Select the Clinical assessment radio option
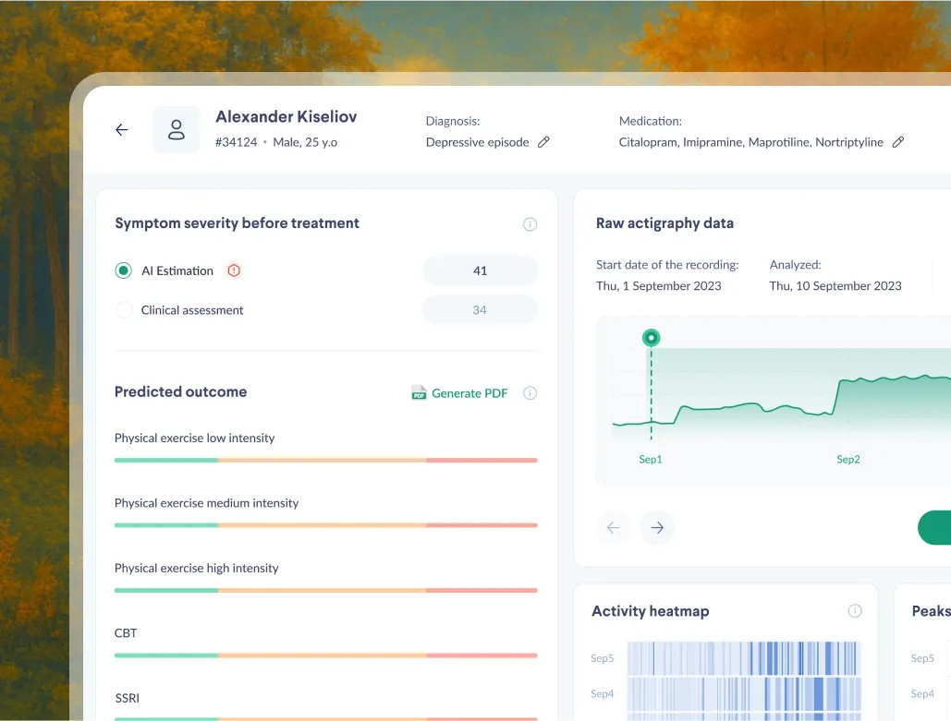 pos(124,310)
